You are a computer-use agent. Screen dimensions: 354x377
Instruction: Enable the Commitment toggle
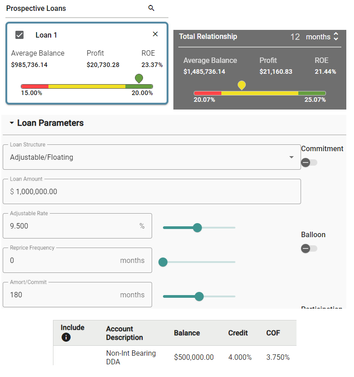[x=310, y=162]
